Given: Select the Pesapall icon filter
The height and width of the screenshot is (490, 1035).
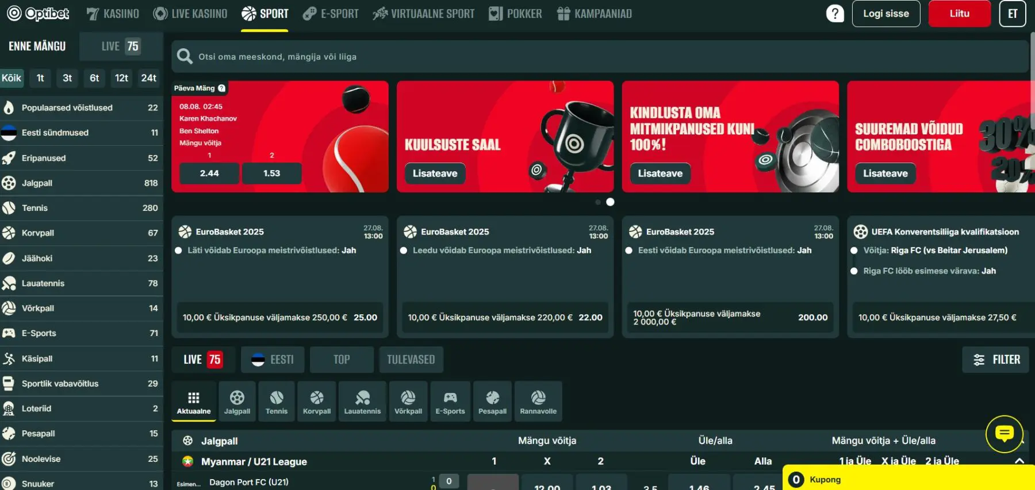Looking at the screenshot, I should [x=493, y=401].
